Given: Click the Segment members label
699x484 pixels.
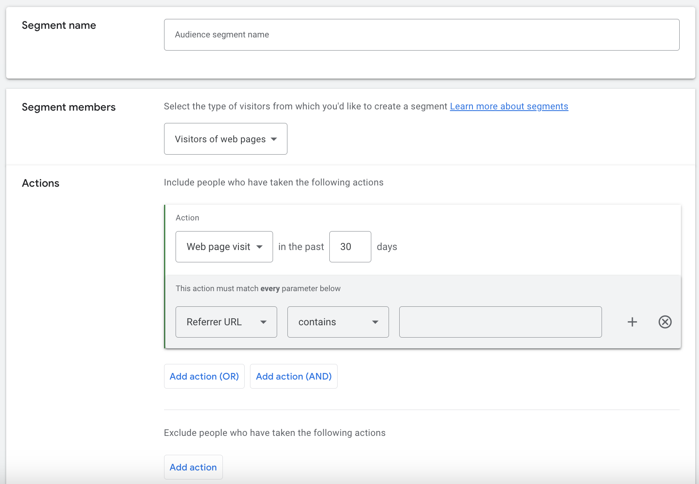Looking at the screenshot, I should tap(69, 107).
